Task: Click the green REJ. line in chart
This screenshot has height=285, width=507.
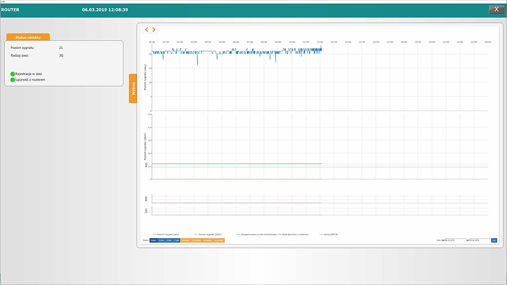Action: (x=237, y=164)
